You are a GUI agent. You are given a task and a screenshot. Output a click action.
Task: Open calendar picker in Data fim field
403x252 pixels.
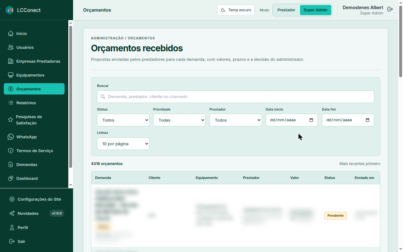click(x=367, y=120)
